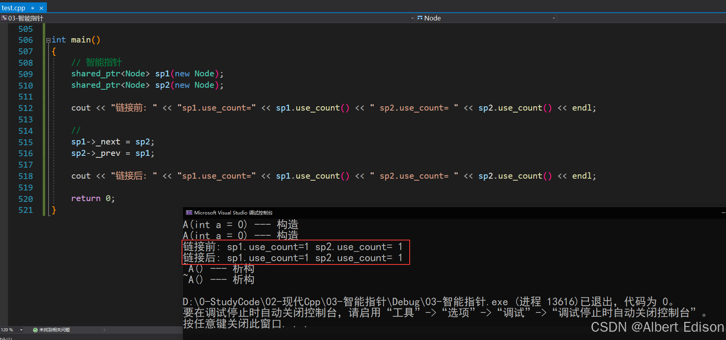This screenshot has width=726, height=340.
Task: Click the "链接前: " string literal
Action: coord(134,108)
